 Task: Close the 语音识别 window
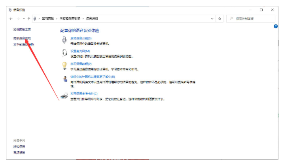point(272,10)
